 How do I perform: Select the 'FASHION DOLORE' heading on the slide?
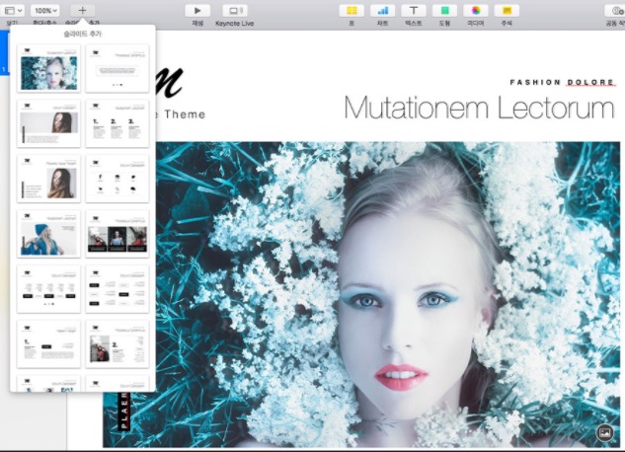563,83
